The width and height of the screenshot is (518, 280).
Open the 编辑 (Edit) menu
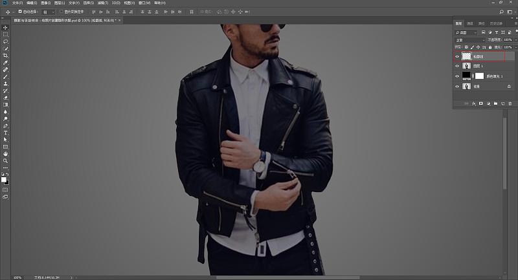(31, 3)
